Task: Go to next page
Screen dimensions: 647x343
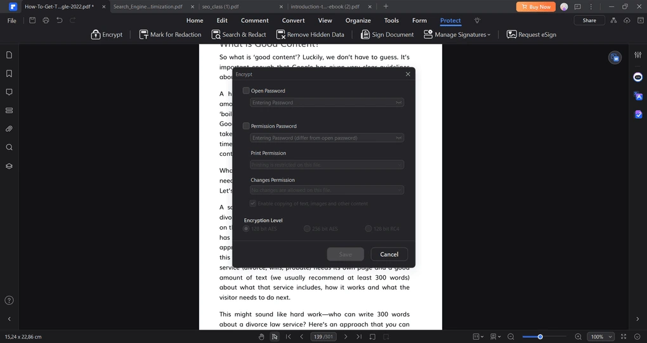Action: 346,337
